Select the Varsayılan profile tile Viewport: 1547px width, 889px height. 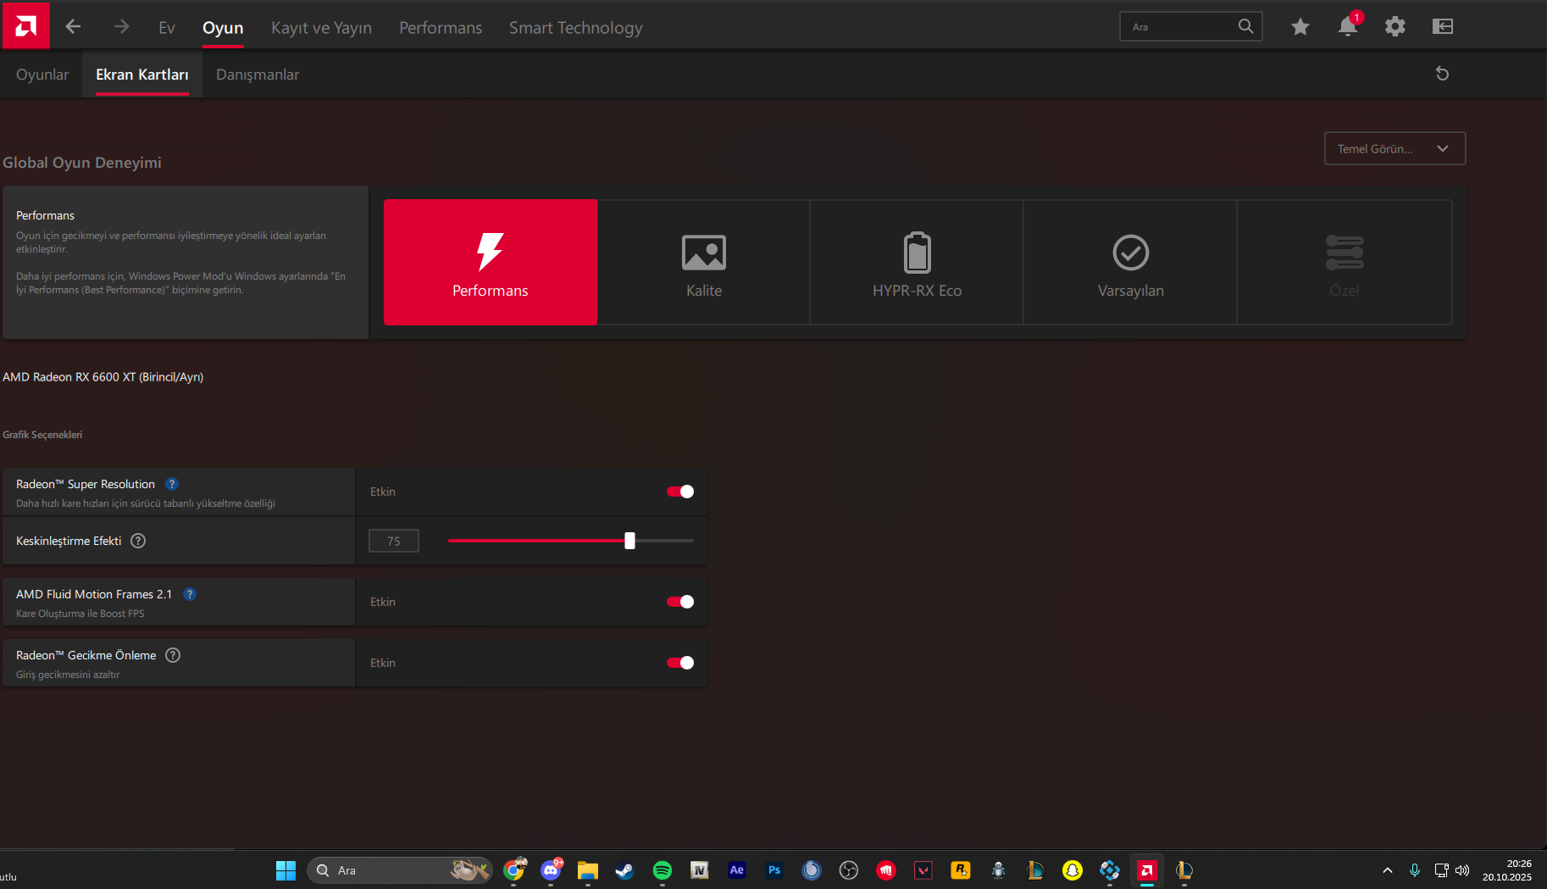coord(1131,262)
